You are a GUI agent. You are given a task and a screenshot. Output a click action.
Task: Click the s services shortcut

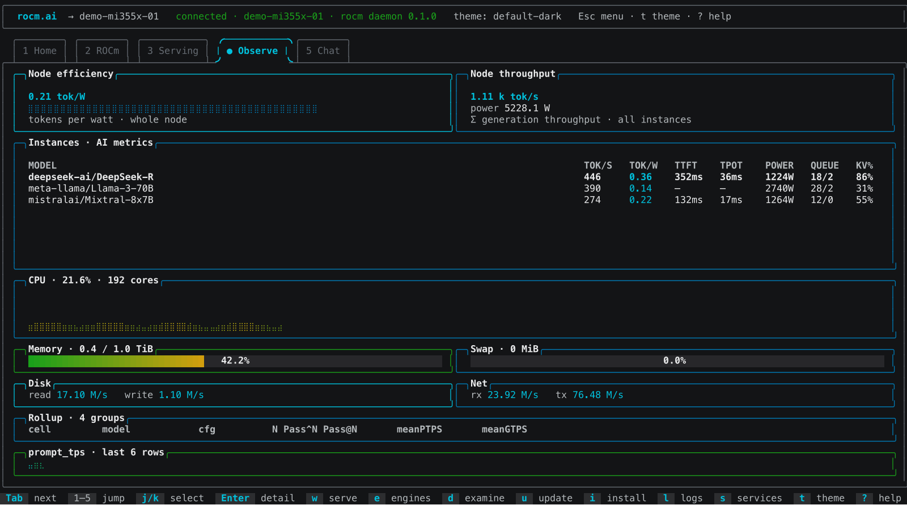click(748, 498)
